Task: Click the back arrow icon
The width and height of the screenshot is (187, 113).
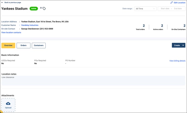Action: pyautogui.click(x=2, y=2)
